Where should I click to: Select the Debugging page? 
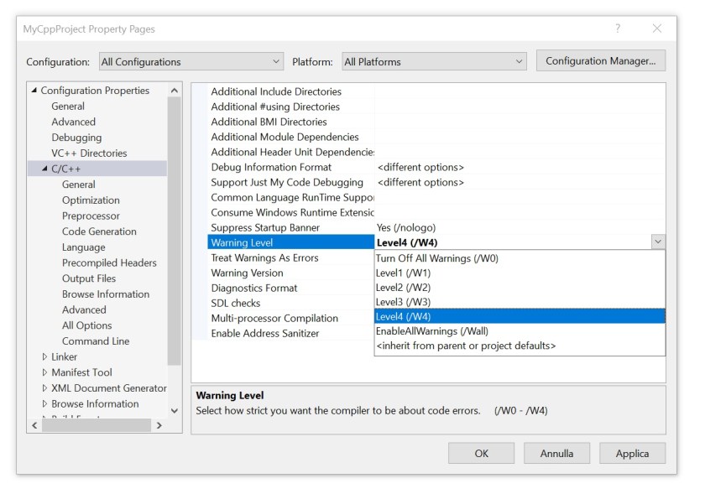click(76, 138)
